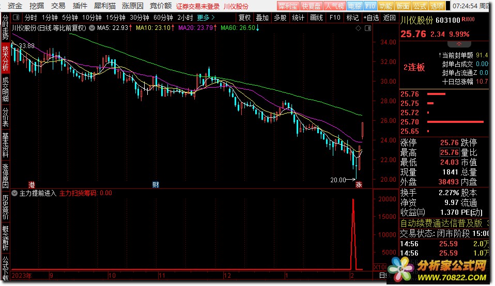The height and width of the screenshot is (286, 495).
Task: Click the 选项 button
Action: tap(437, 6)
